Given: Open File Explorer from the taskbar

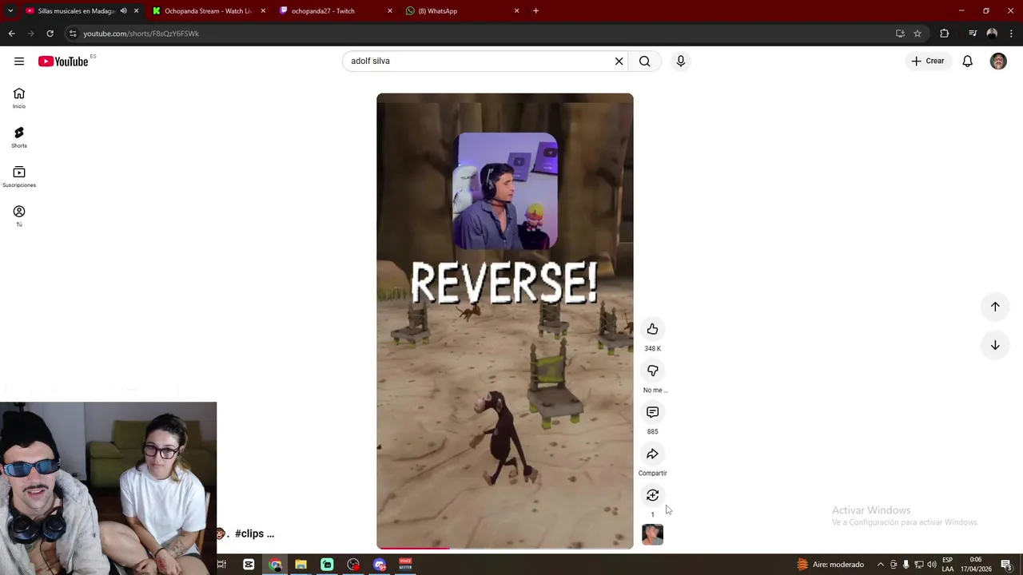Looking at the screenshot, I should (x=301, y=565).
